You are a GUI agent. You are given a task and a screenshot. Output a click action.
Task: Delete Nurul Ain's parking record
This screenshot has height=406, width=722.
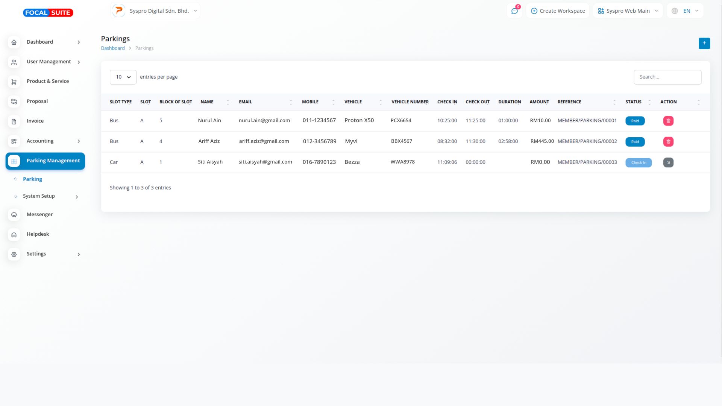pyautogui.click(x=668, y=121)
